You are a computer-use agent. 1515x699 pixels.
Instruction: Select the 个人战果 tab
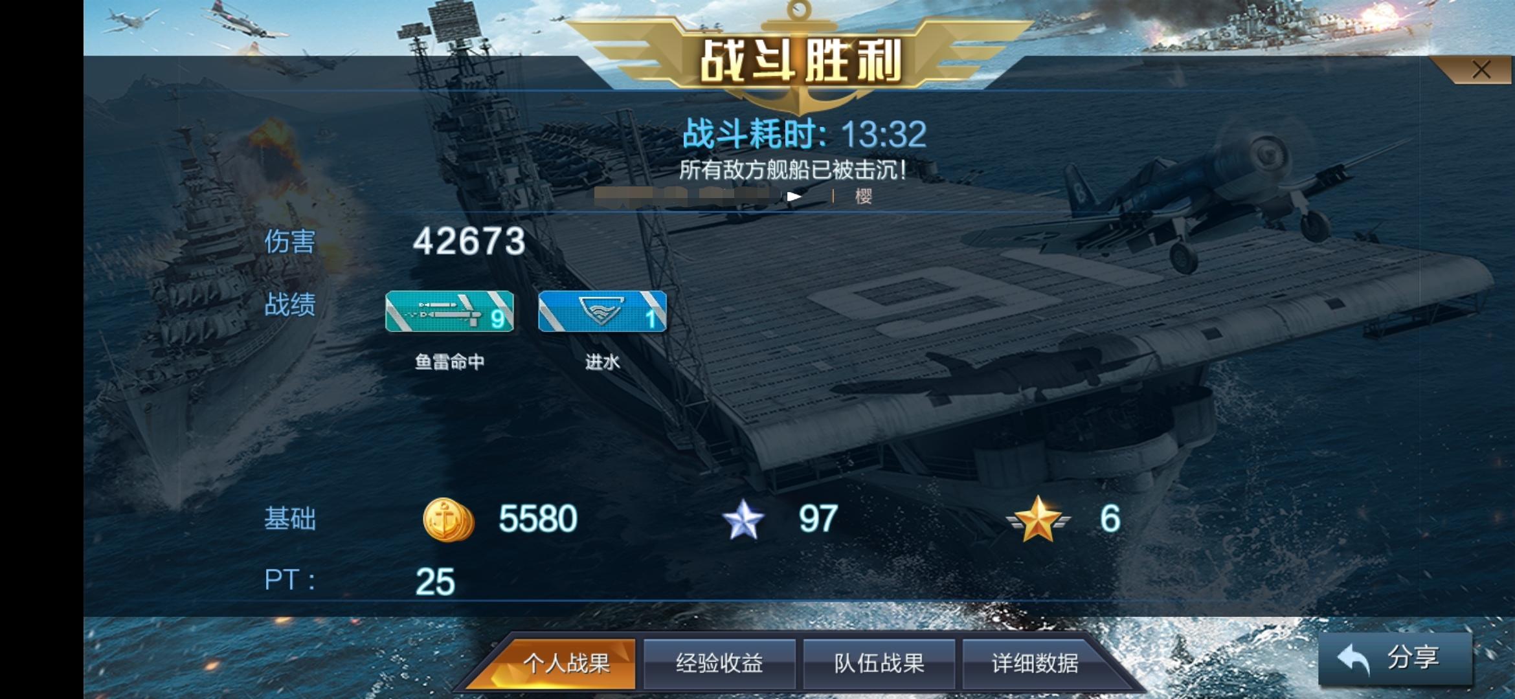565,663
